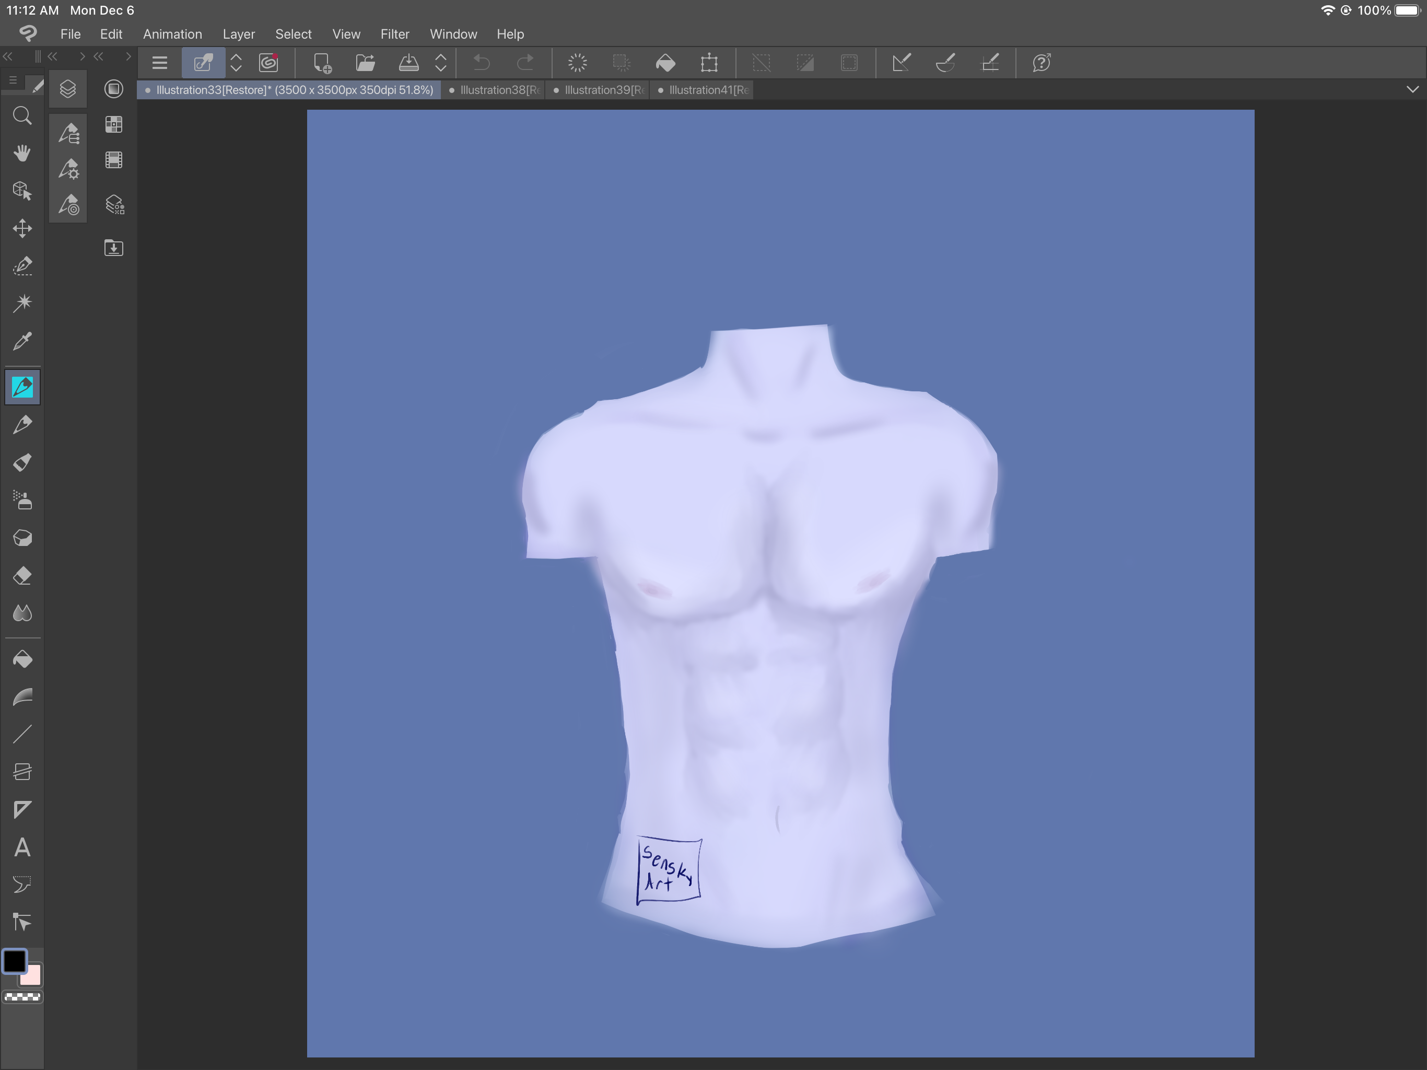
Task: Select the highlighted Pen tool
Action: (x=22, y=387)
